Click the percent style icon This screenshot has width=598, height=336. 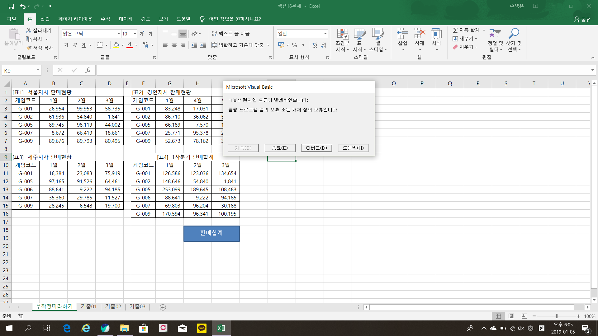294,45
